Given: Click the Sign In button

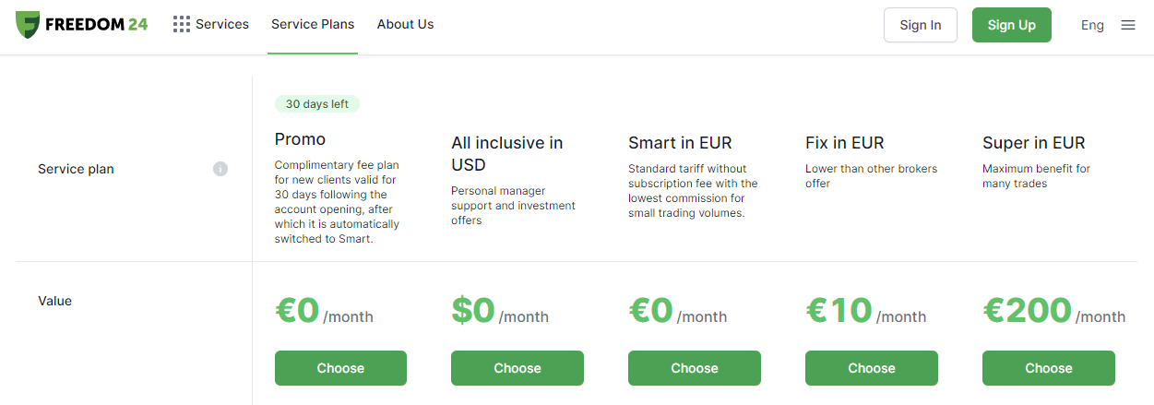Looking at the screenshot, I should (921, 25).
